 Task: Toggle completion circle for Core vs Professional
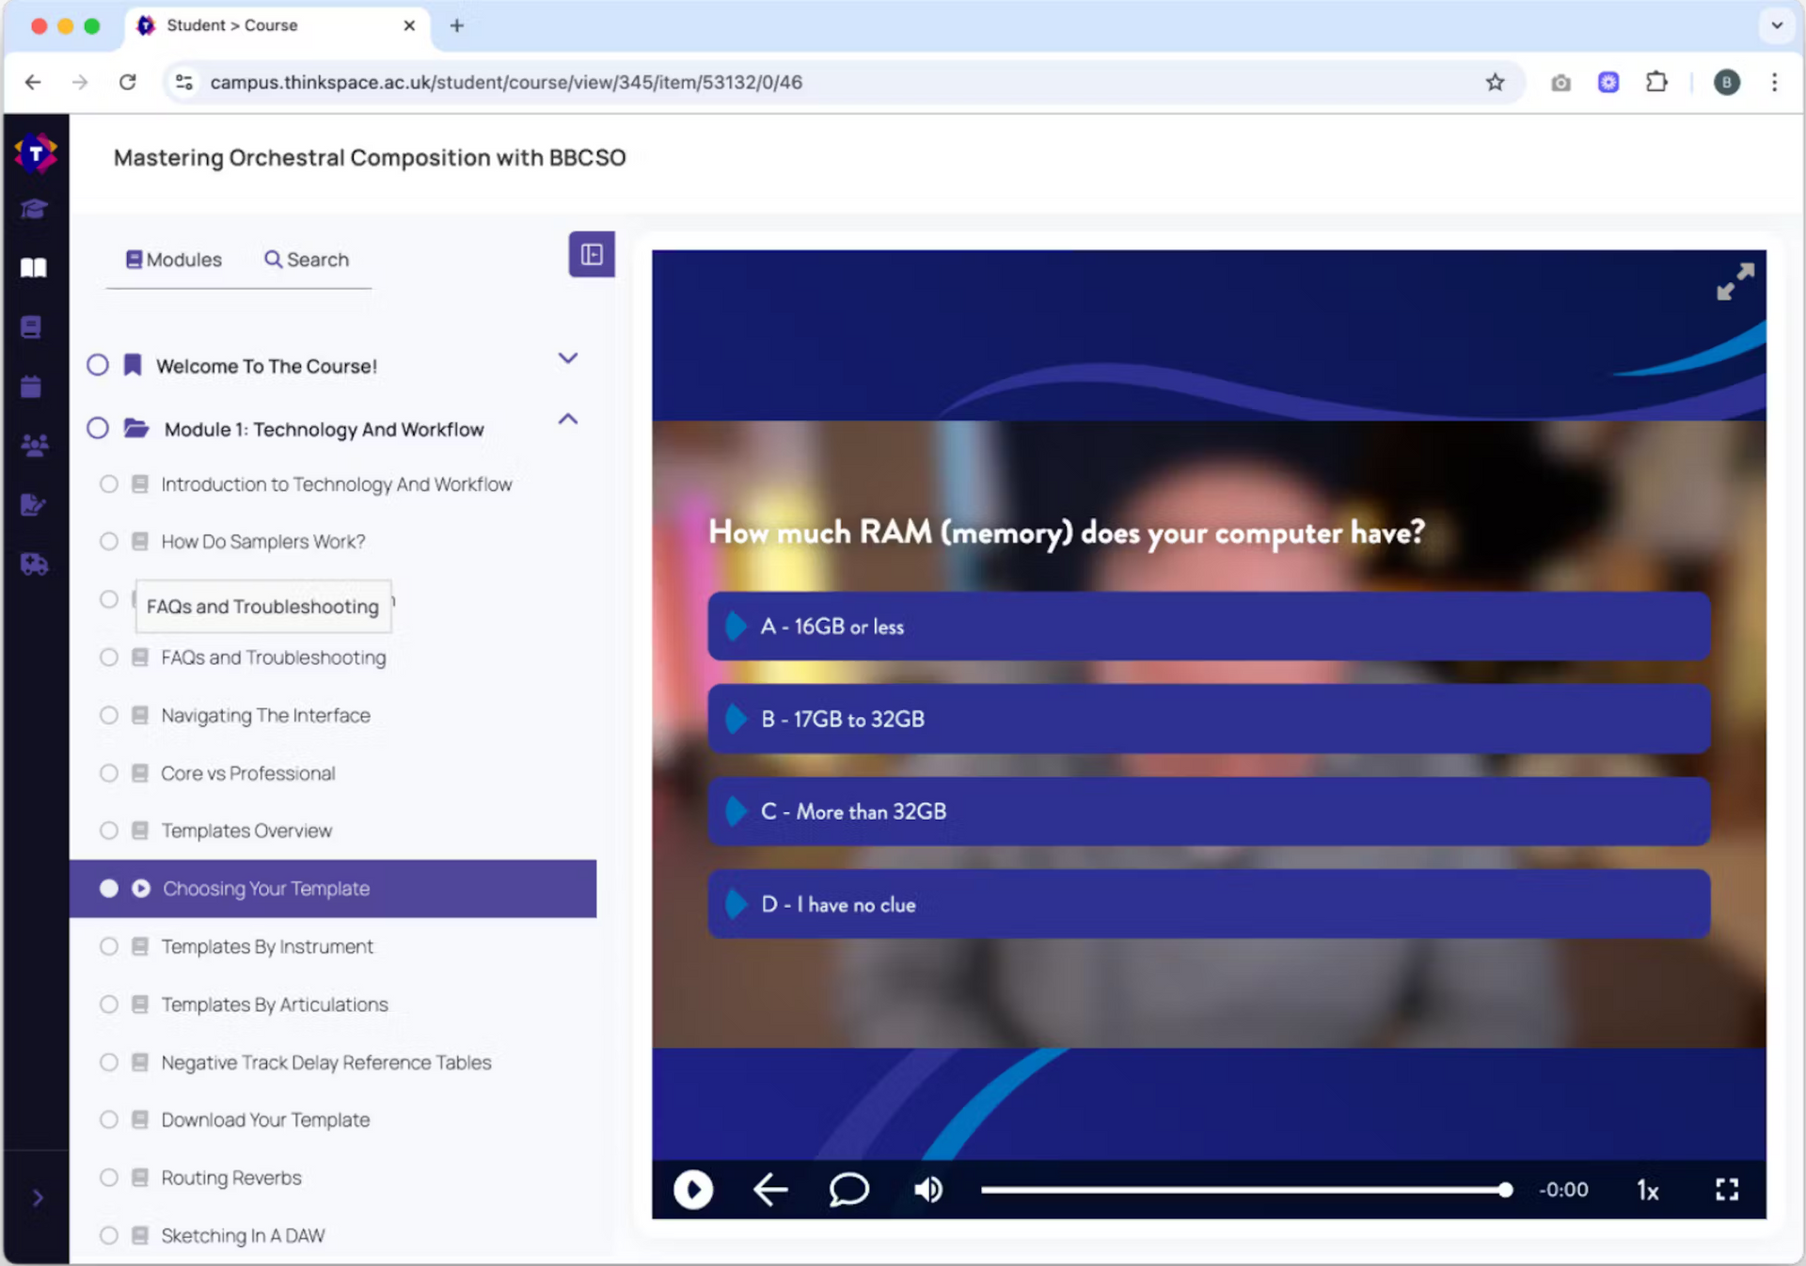[109, 773]
